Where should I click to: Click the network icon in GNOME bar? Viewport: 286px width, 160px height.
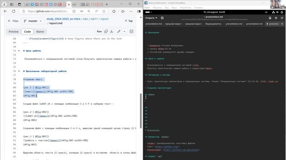click(273, 12)
